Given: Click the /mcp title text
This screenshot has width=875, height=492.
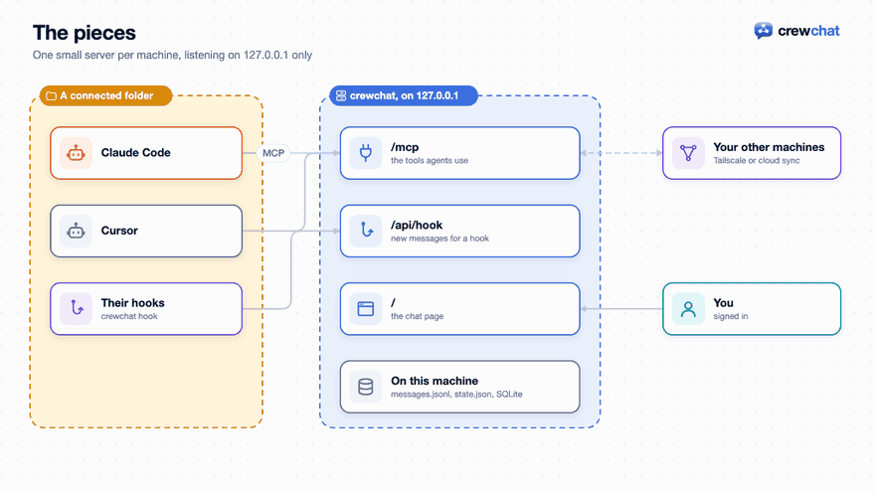Looking at the screenshot, I should pos(405,147).
